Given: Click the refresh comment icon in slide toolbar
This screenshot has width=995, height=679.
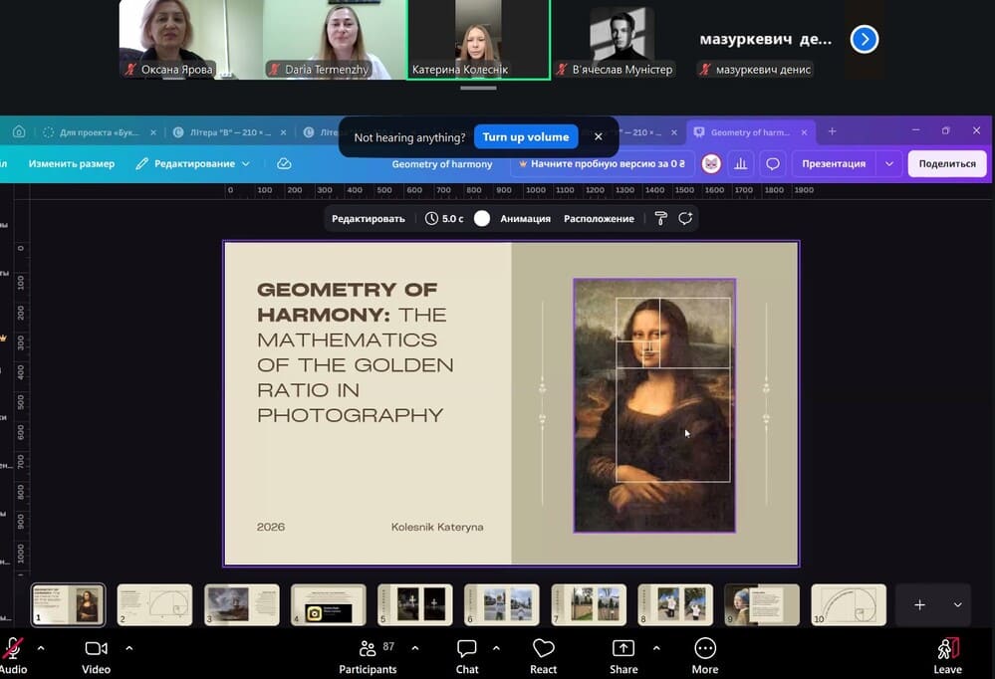Looking at the screenshot, I should click(x=685, y=218).
